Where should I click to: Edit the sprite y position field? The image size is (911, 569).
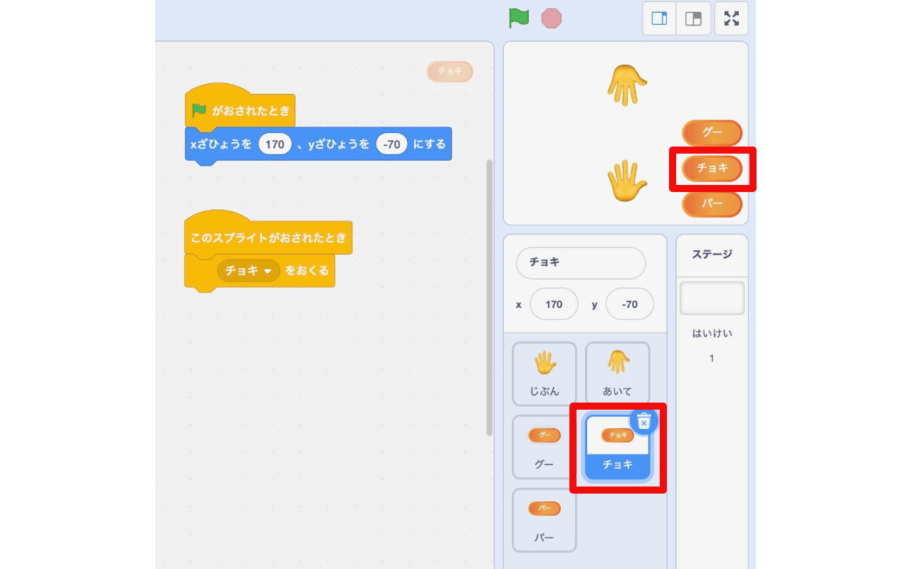629,304
